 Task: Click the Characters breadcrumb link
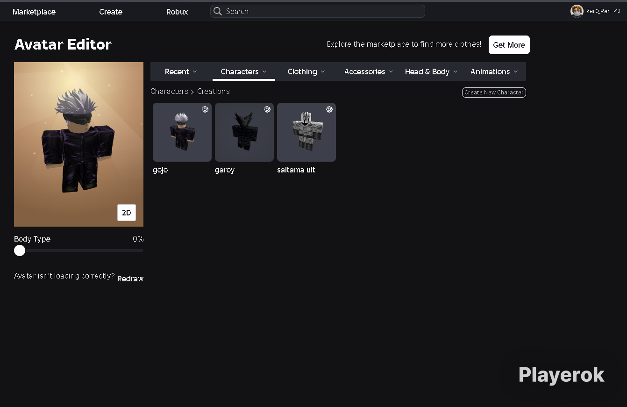point(169,91)
